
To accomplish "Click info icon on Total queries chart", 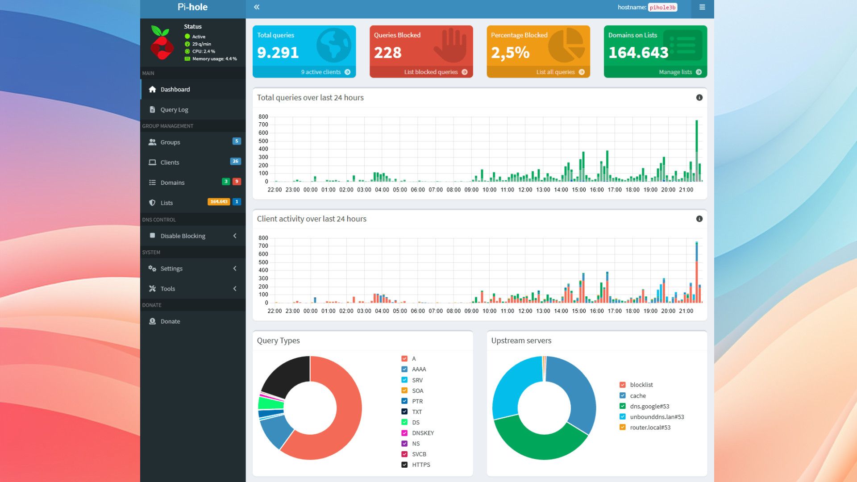I will pos(699,98).
